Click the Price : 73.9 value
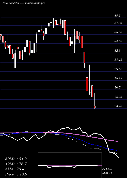Screen dimensions: 127x178 pos(16,174)
